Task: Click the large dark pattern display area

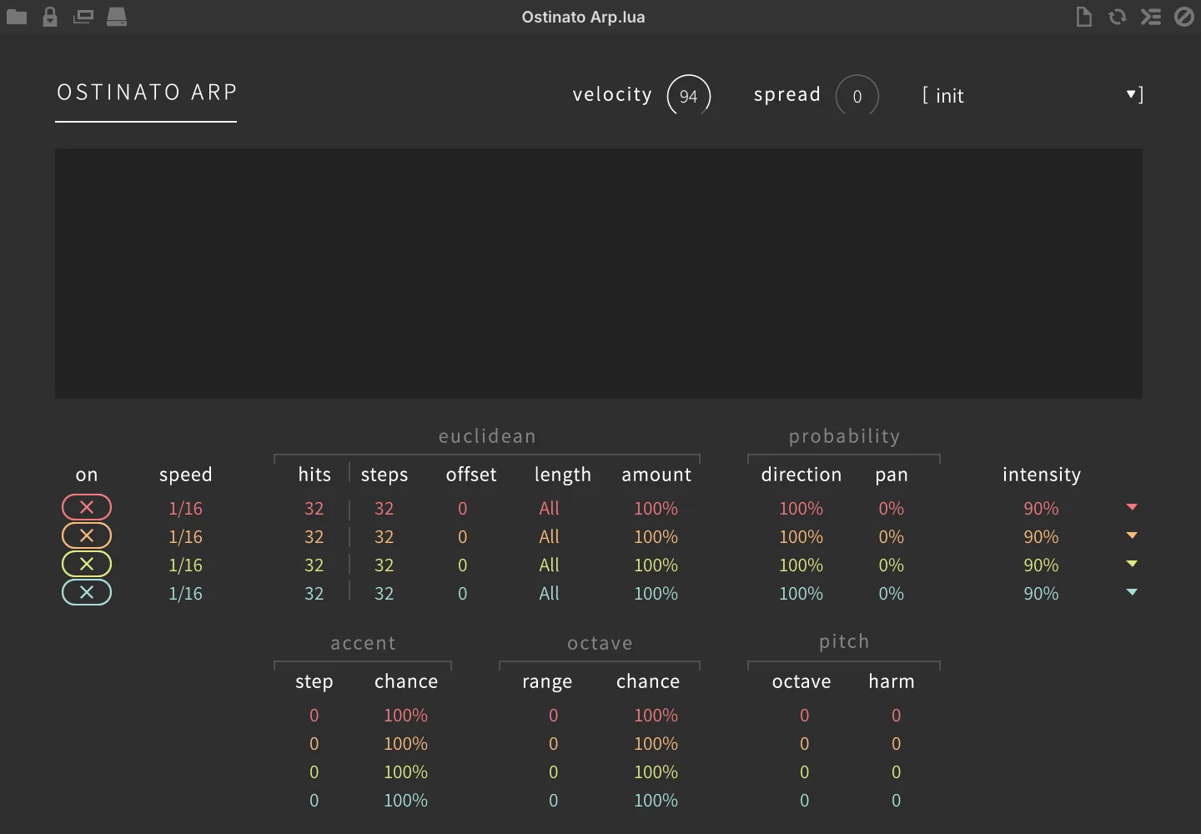Action: [599, 274]
